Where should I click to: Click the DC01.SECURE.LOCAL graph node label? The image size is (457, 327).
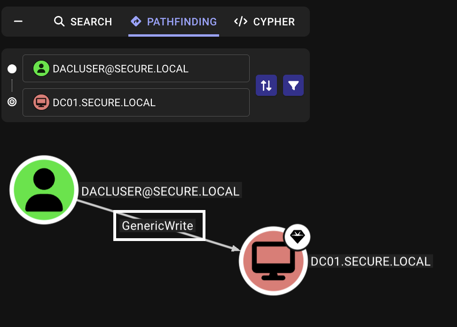pyautogui.click(x=370, y=262)
